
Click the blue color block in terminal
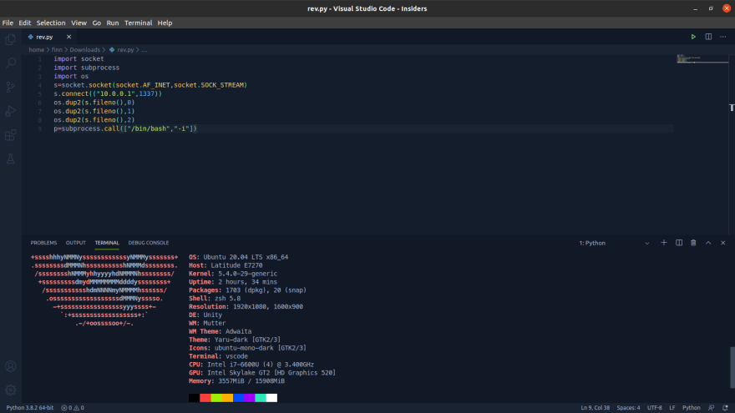pos(239,398)
